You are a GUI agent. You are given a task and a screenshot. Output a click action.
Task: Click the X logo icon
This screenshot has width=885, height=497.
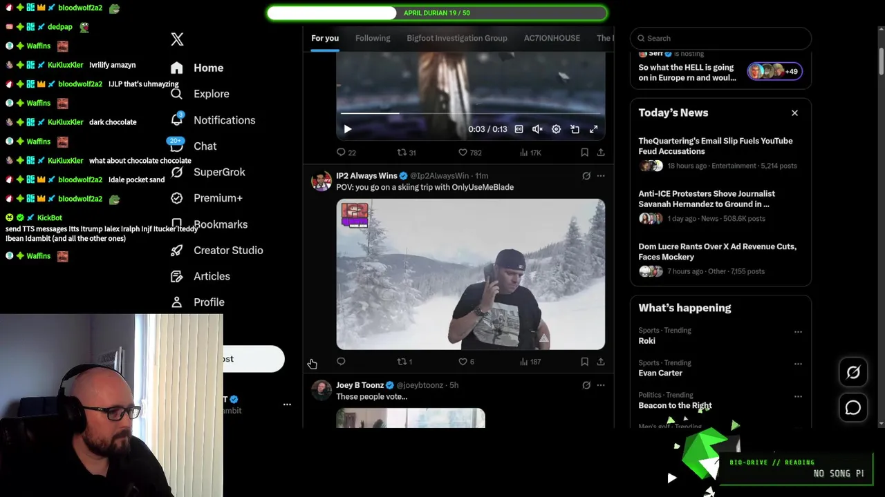[177, 39]
